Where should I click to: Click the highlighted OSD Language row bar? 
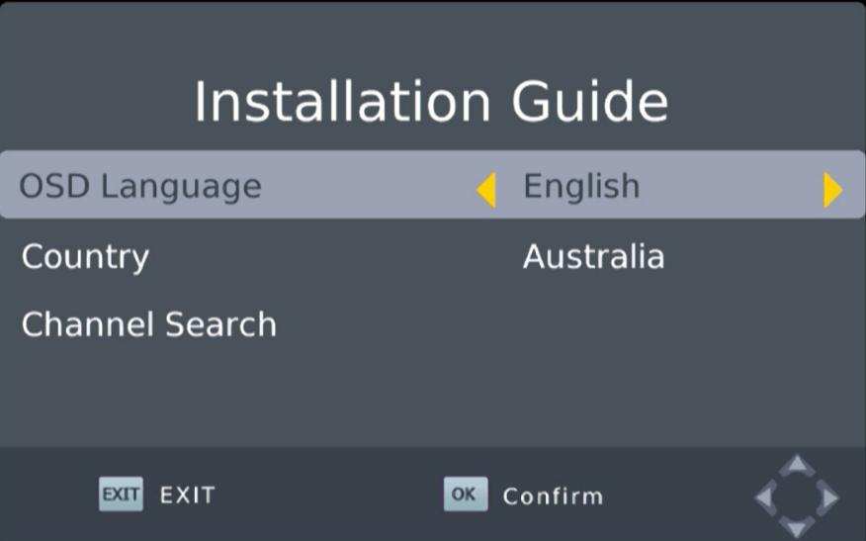(x=433, y=185)
